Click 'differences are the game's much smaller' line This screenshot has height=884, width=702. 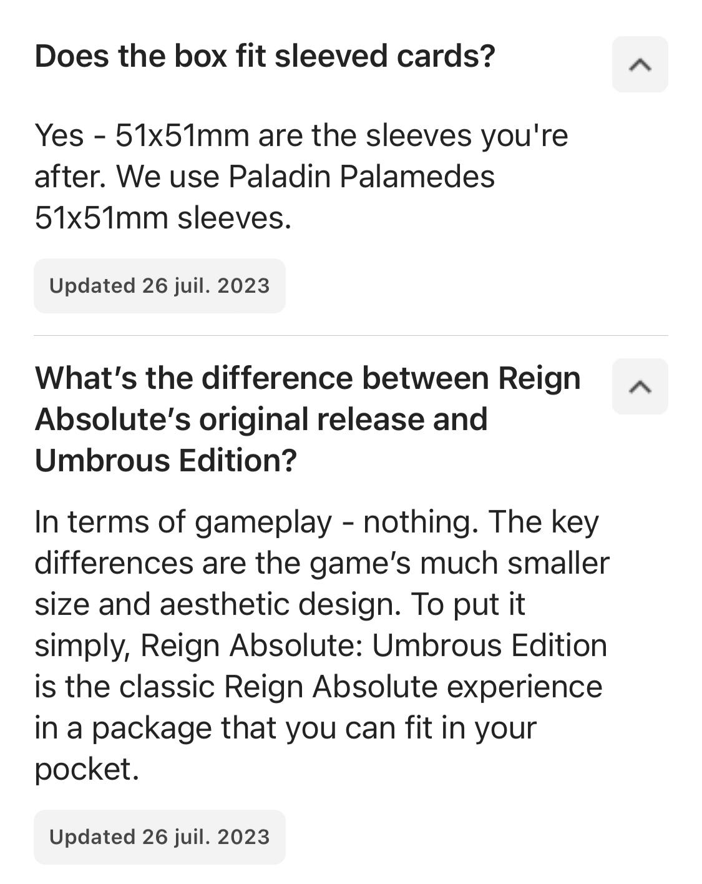click(322, 563)
